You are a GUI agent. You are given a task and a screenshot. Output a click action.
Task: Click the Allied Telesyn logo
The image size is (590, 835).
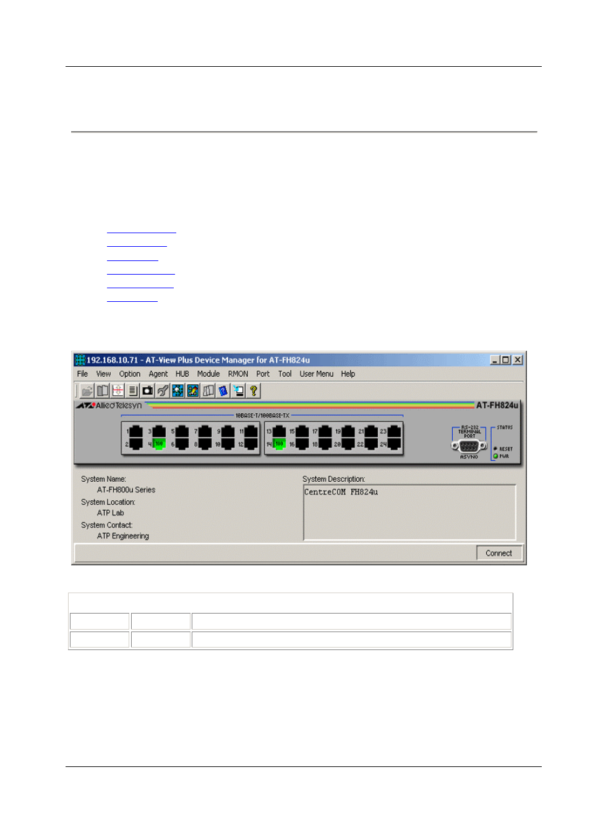coord(109,406)
